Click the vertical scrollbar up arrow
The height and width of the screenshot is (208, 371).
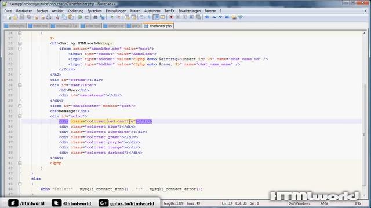point(364,33)
